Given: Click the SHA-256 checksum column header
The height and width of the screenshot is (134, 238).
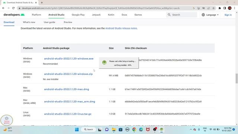Looking at the screenshot, I should pyautogui.click(x=136, y=48).
